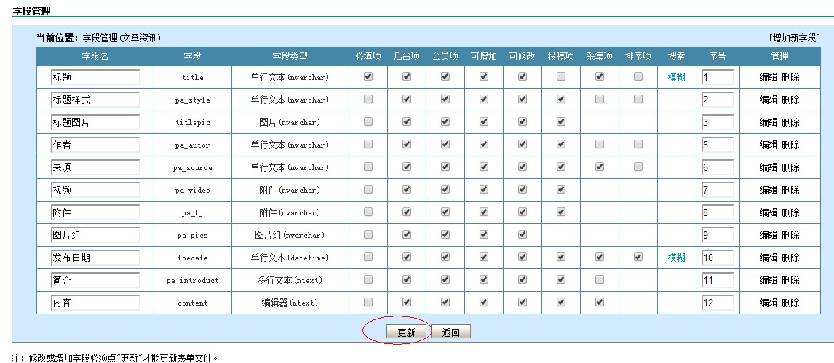Click 编辑 link for 作者 field
The height and width of the screenshot is (363, 834).
(769, 145)
